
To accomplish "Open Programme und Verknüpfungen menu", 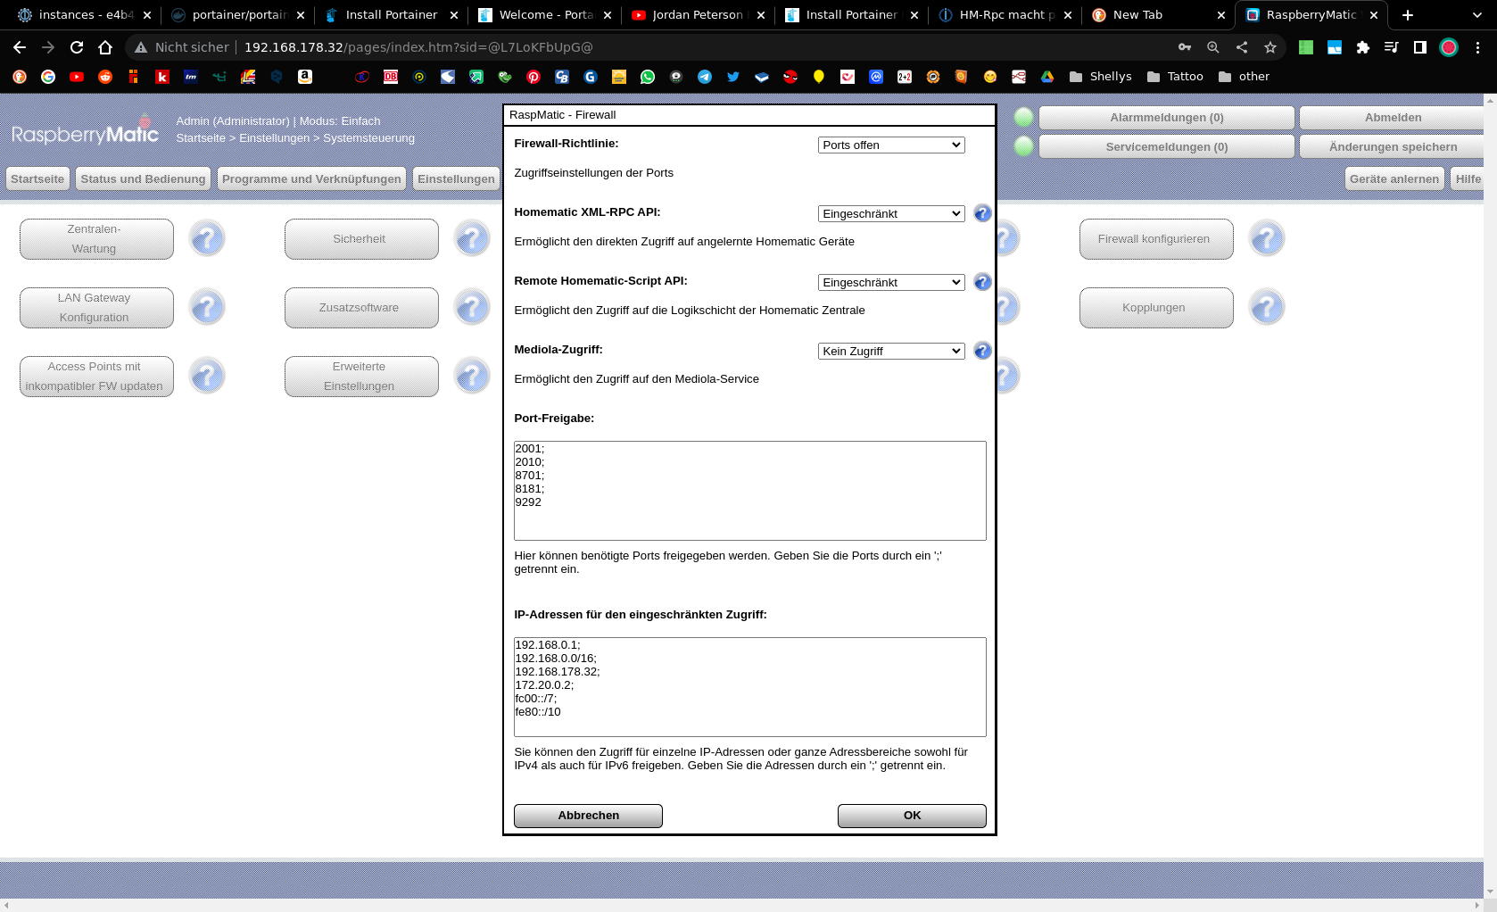I will point(311,178).
